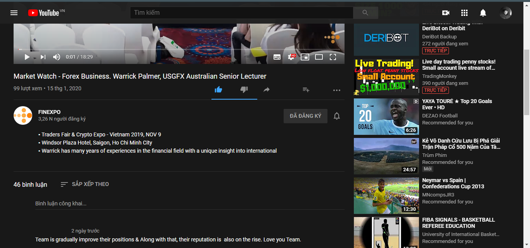Mute the video volume
The height and width of the screenshot is (248, 530).
(x=57, y=57)
